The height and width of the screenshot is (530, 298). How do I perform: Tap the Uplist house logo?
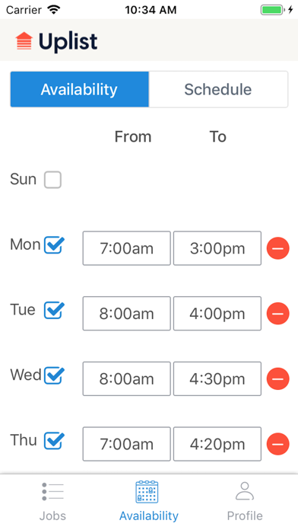[x=24, y=41]
